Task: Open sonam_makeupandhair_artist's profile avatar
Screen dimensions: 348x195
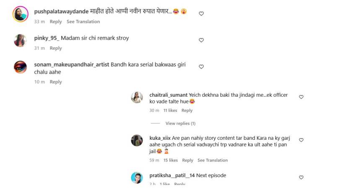Action: pyautogui.click(x=21, y=67)
